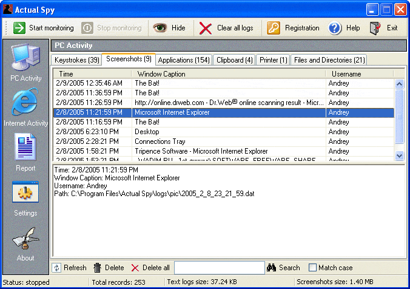
Task: Click the trash can Delete icon
Action: tap(97, 268)
